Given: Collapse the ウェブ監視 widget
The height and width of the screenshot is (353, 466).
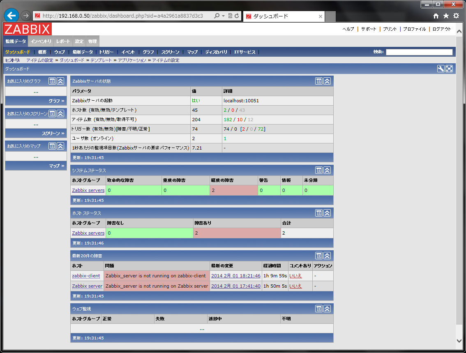Looking at the screenshot, I should (x=327, y=309).
